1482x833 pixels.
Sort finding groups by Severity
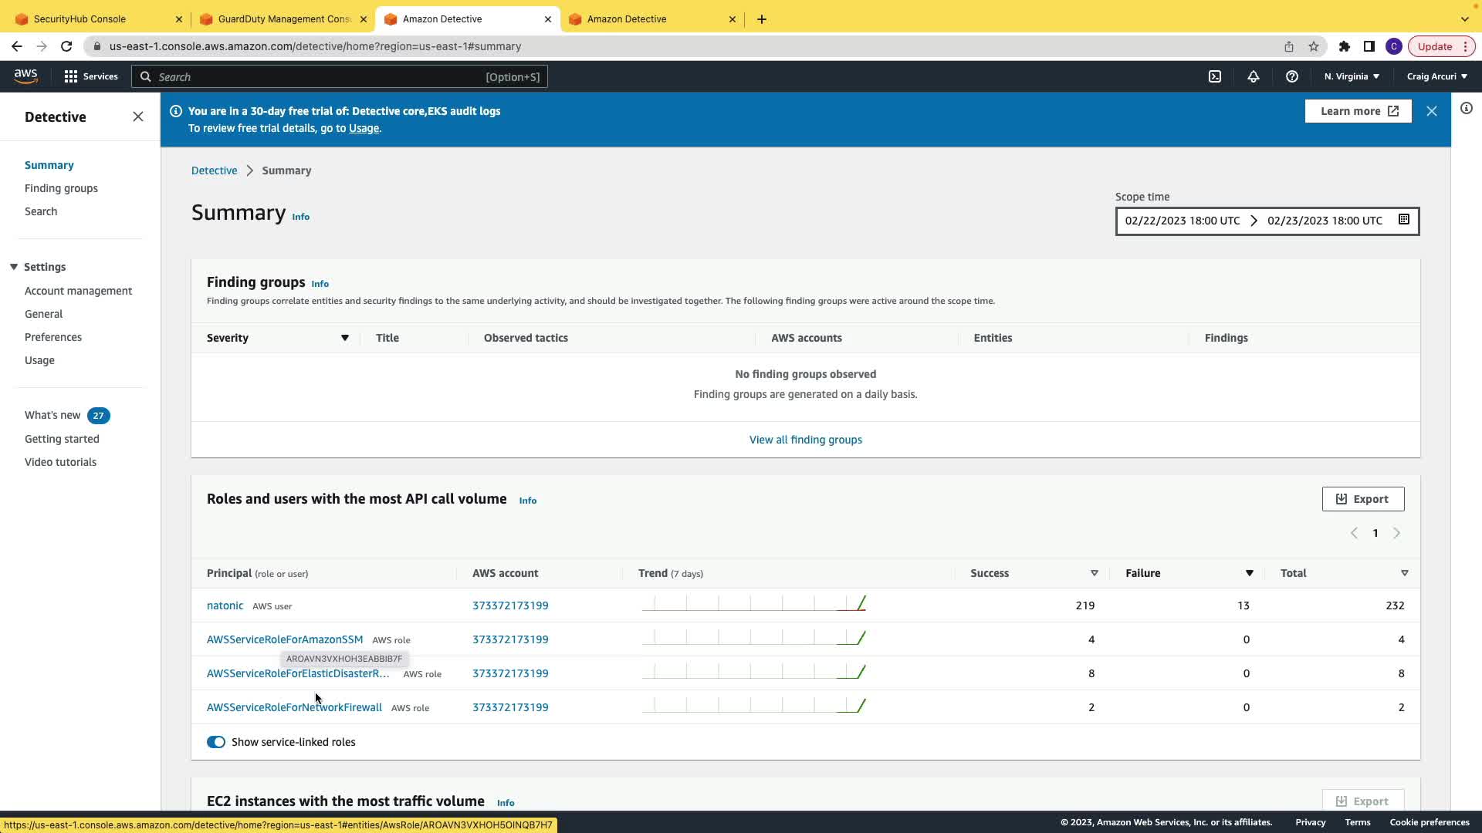tap(345, 338)
